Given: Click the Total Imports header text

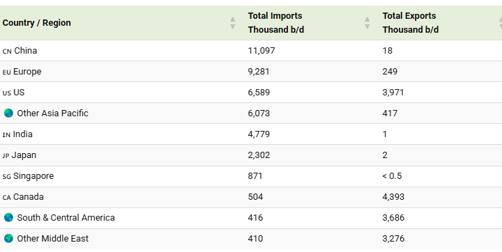Looking at the screenshot, I should (276, 23).
